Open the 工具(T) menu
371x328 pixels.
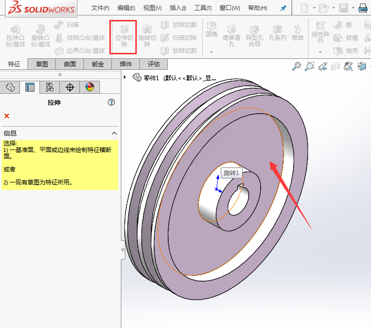[203, 8]
